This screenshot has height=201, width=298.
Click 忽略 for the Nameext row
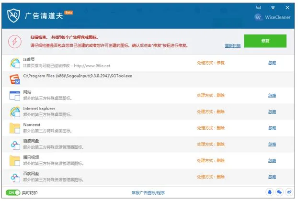pyautogui.click(x=272, y=128)
